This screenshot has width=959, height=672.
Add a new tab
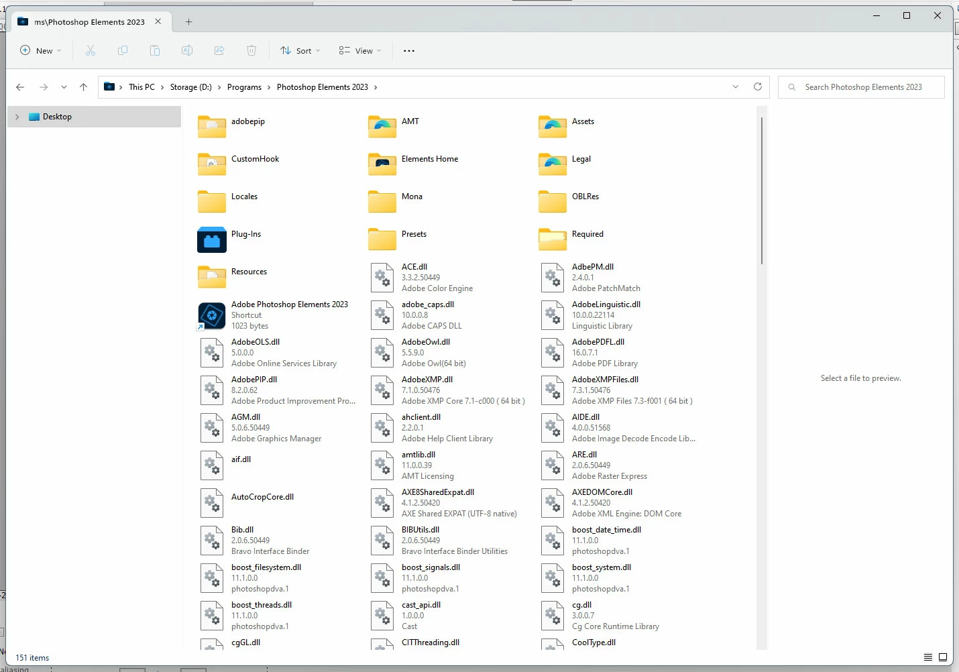coord(188,22)
